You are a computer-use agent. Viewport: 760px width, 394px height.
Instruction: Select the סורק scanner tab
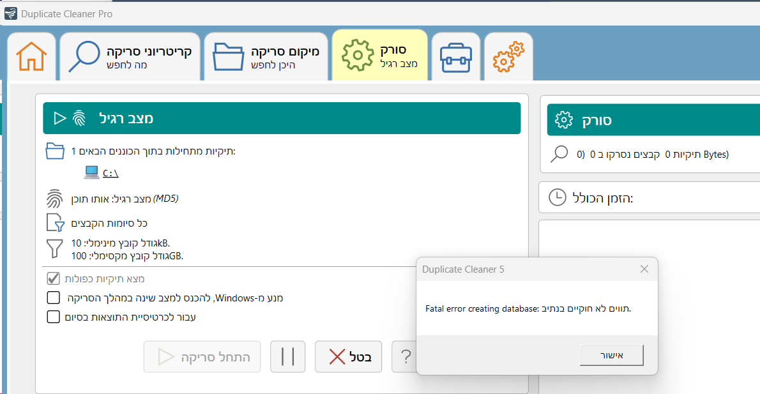[380, 56]
